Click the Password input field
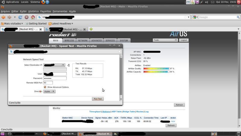This screenshot has height=136, width=241. coord(55,78)
